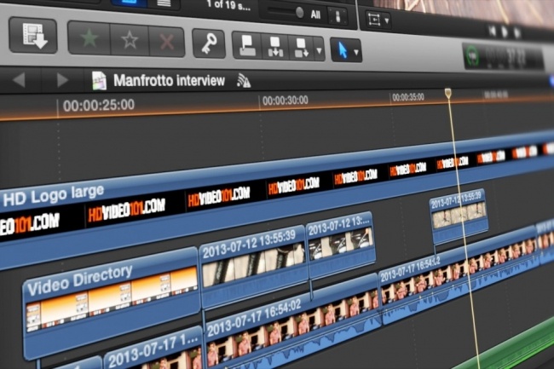Click the playhead handle on the ruler
This screenshot has height=369, width=554.
448,93
